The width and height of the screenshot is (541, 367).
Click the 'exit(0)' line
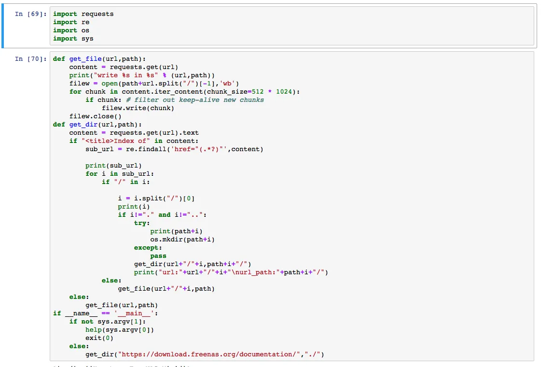pos(99,338)
